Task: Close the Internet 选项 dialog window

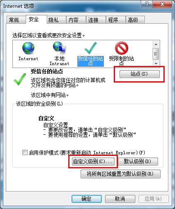Action: [x=162, y=4]
